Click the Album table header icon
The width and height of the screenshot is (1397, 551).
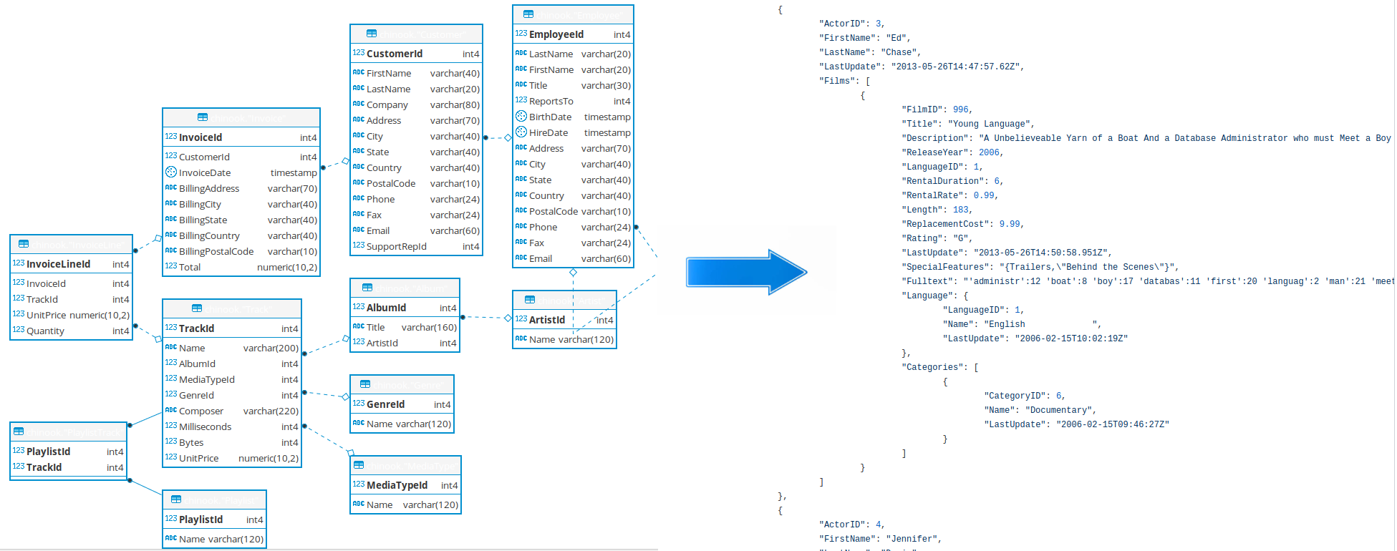367,288
